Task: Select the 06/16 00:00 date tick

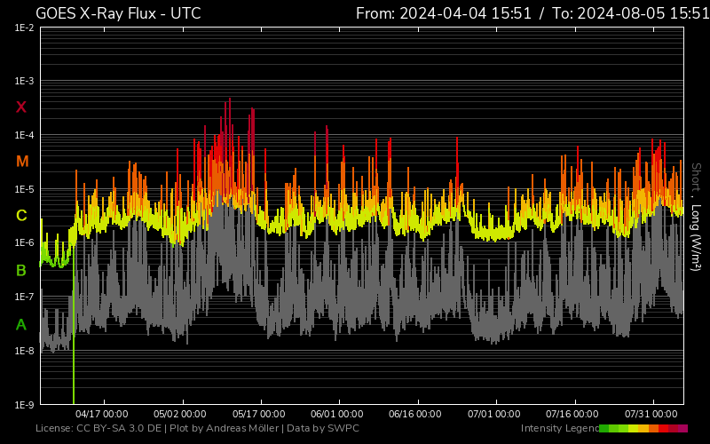Action: 415,414
